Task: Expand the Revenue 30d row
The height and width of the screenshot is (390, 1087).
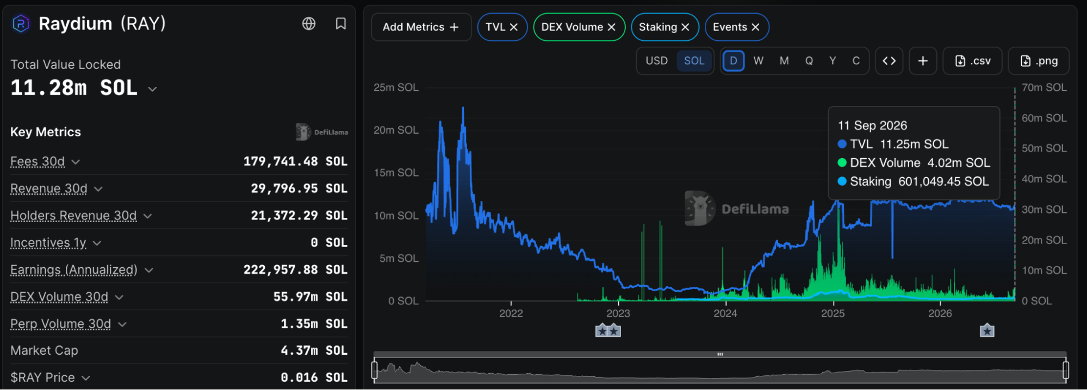Action: [98, 189]
